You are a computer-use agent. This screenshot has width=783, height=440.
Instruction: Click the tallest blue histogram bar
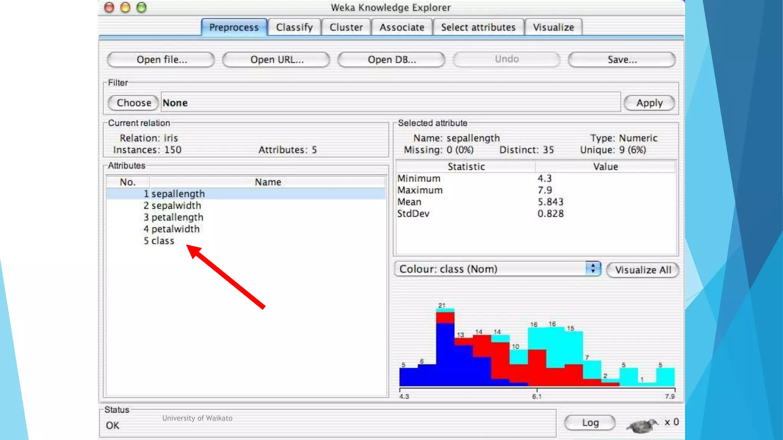445,355
